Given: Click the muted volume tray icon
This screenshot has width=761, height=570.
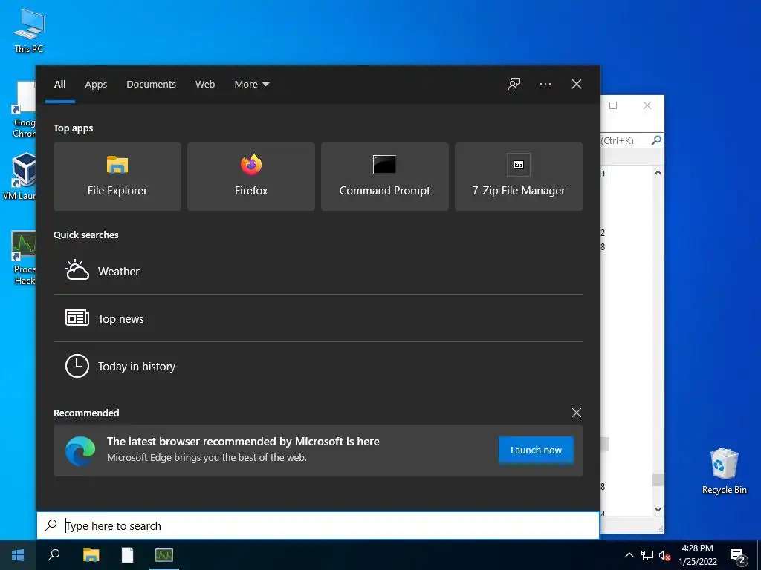Looking at the screenshot, I should click(664, 555).
